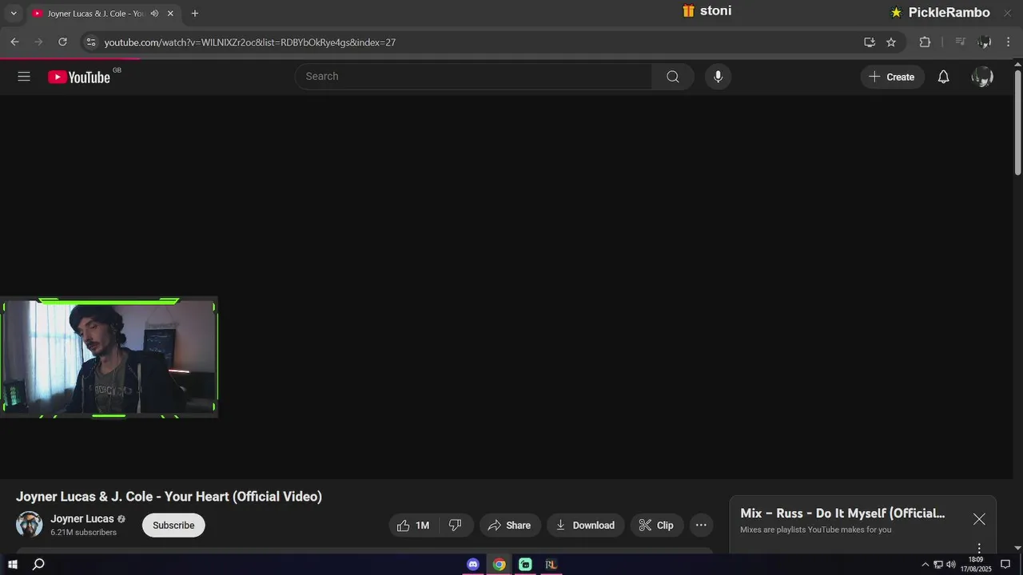Screen dimensions: 1023x575
Task: Click the Mix - Russ playlist title
Action: [842, 514]
